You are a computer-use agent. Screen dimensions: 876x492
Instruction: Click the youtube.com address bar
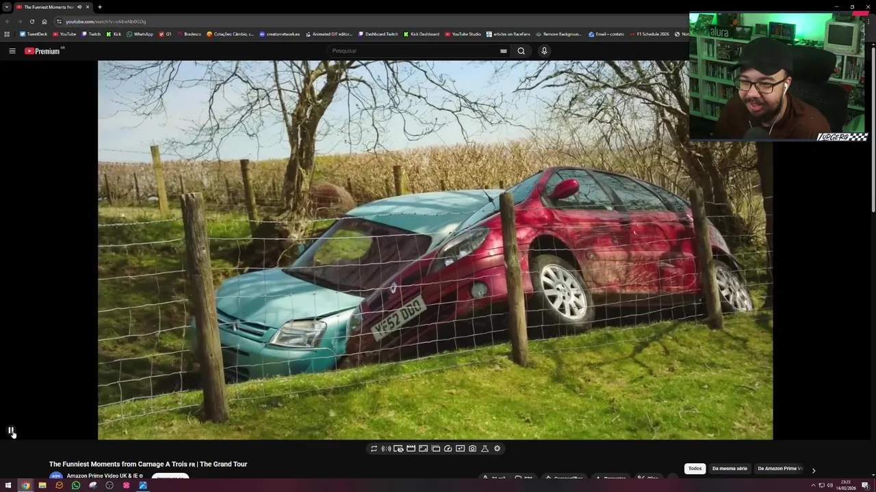pyautogui.click(x=370, y=21)
